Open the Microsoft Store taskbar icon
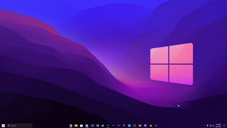227x128 pixels. point(81,126)
